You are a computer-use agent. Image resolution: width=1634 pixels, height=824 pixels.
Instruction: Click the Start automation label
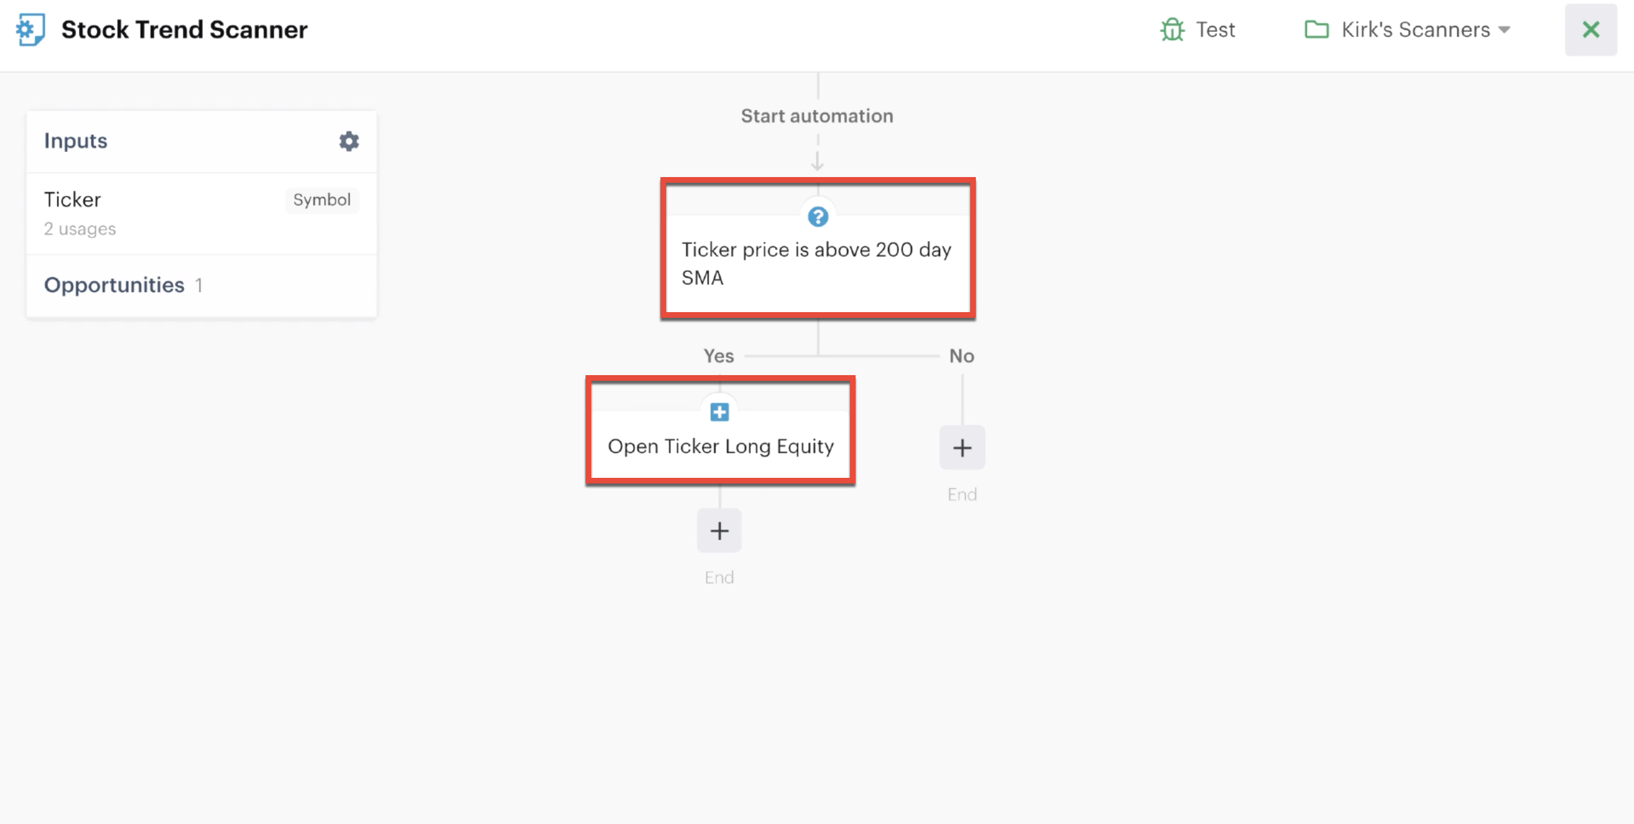pyautogui.click(x=817, y=116)
